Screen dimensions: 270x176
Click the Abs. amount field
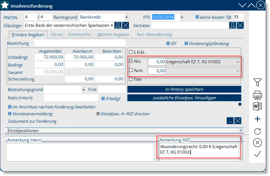click(156, 62)
